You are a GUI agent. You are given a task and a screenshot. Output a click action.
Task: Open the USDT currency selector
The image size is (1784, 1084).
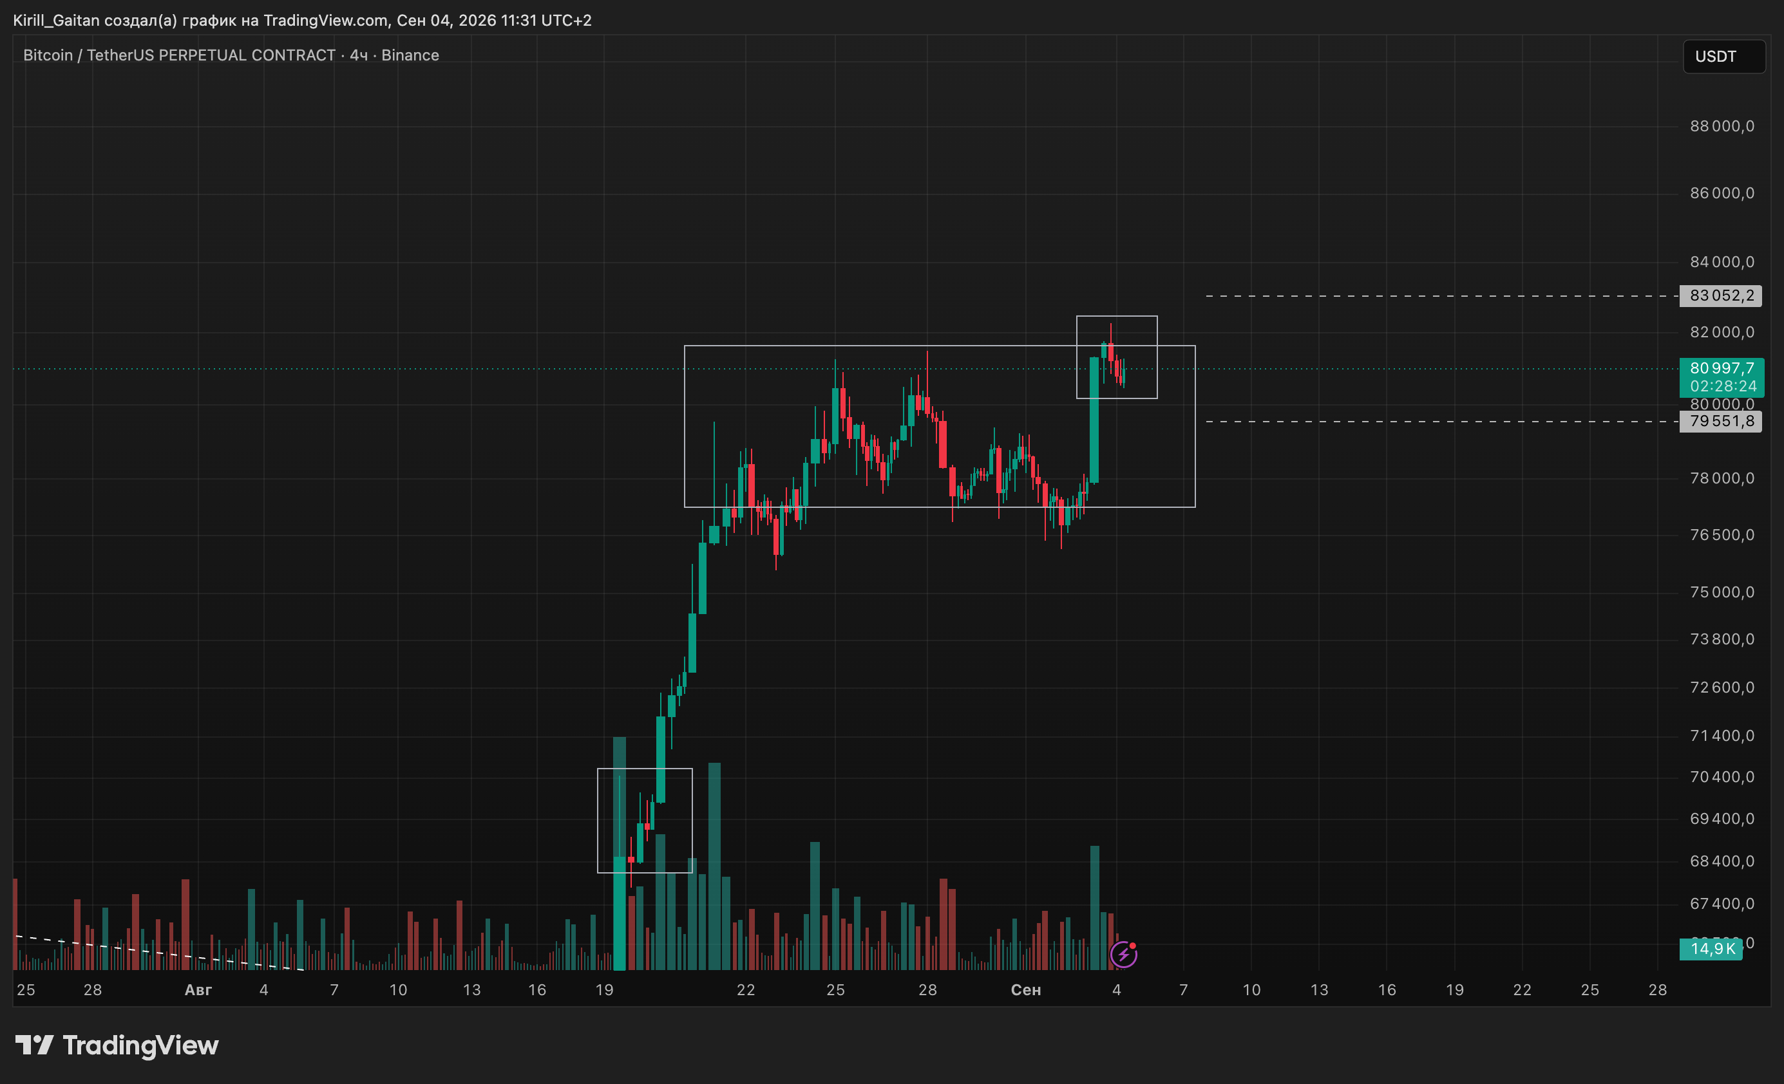point(1724,57)
